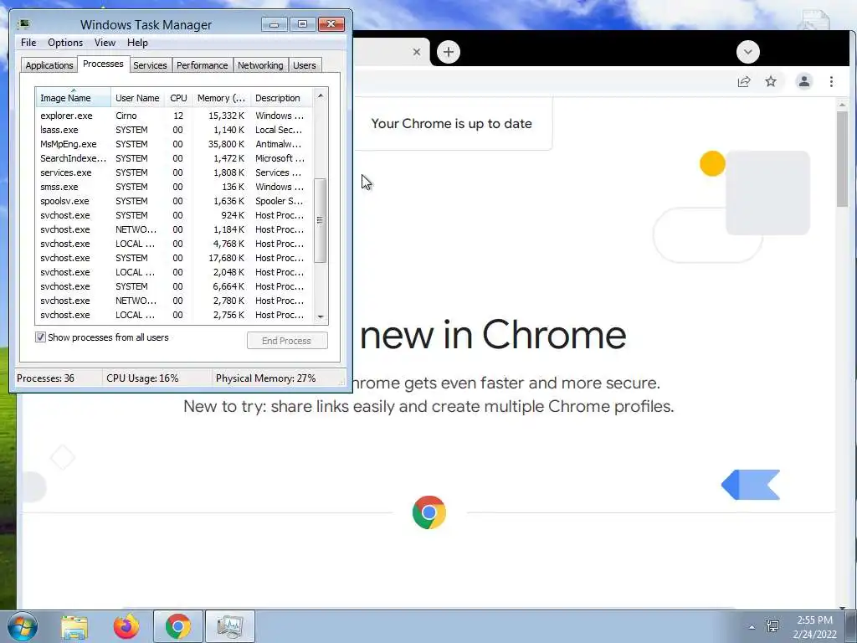Switch to the Networking tab
This screenshot has width=857, height=643.
[x=260, y=65]
